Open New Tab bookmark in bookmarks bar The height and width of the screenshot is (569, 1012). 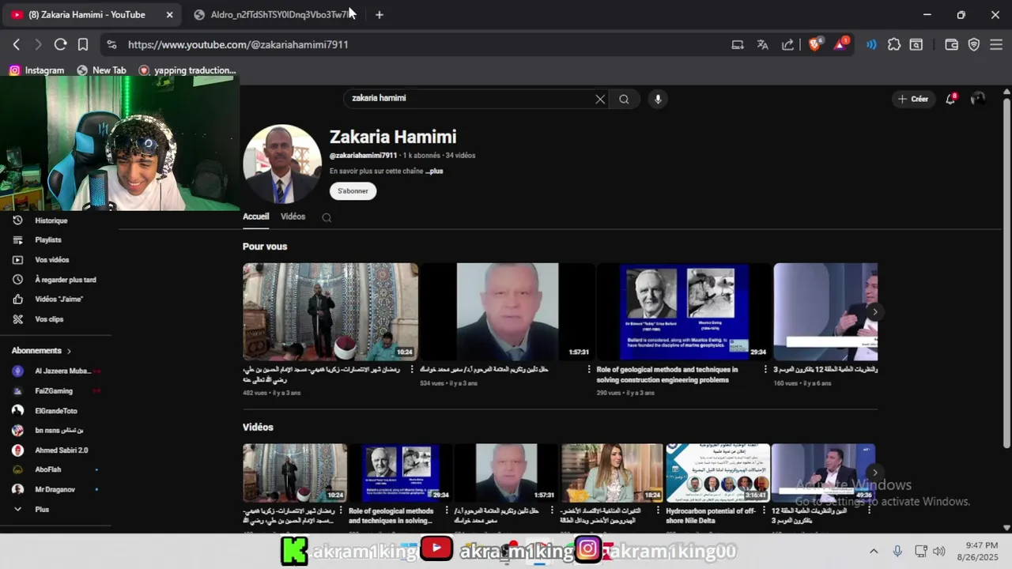pyautogui.click(x=101, y=70)
